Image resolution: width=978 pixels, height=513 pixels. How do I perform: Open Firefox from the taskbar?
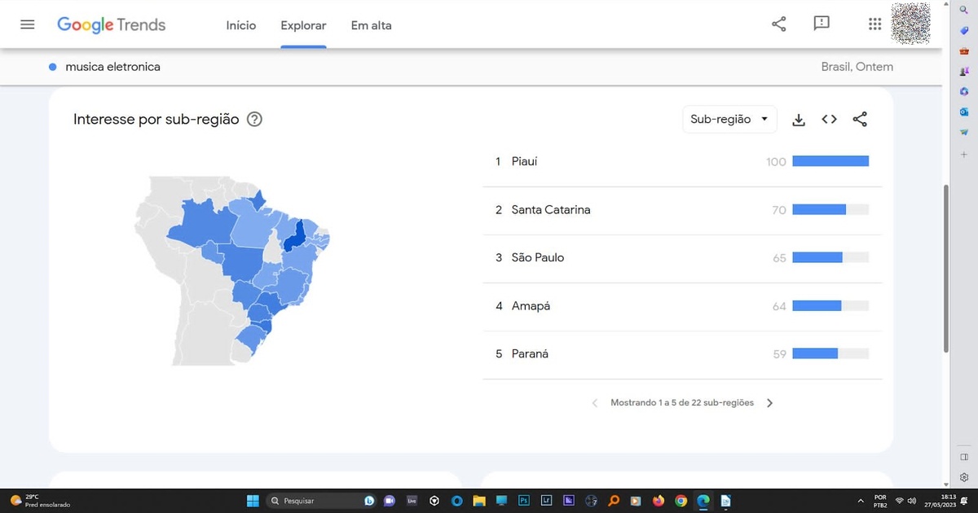pyautogui.click(x=659, y=501)
